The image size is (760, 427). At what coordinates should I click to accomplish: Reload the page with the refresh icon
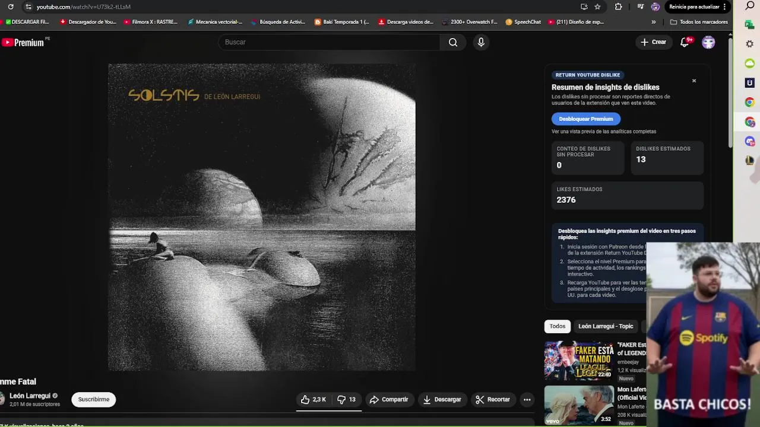click(10, 7)
